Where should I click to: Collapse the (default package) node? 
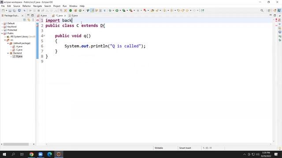point(8,43)
